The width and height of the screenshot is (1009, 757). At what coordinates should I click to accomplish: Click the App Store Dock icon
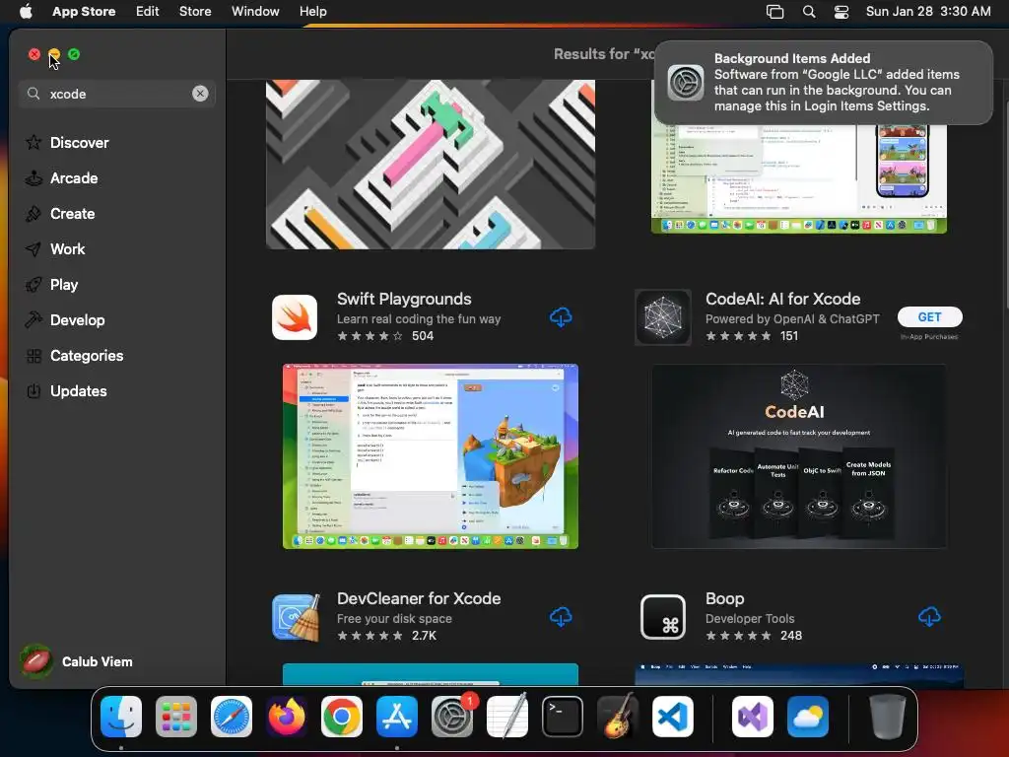click(397, 717)
